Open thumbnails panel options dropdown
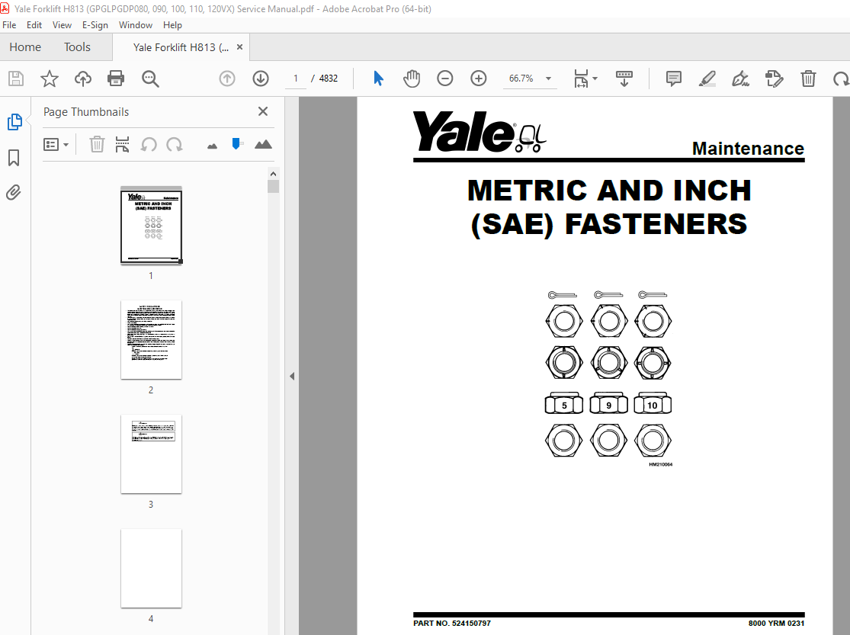Screen dimensions: 850x635 (x=56, y=144)
